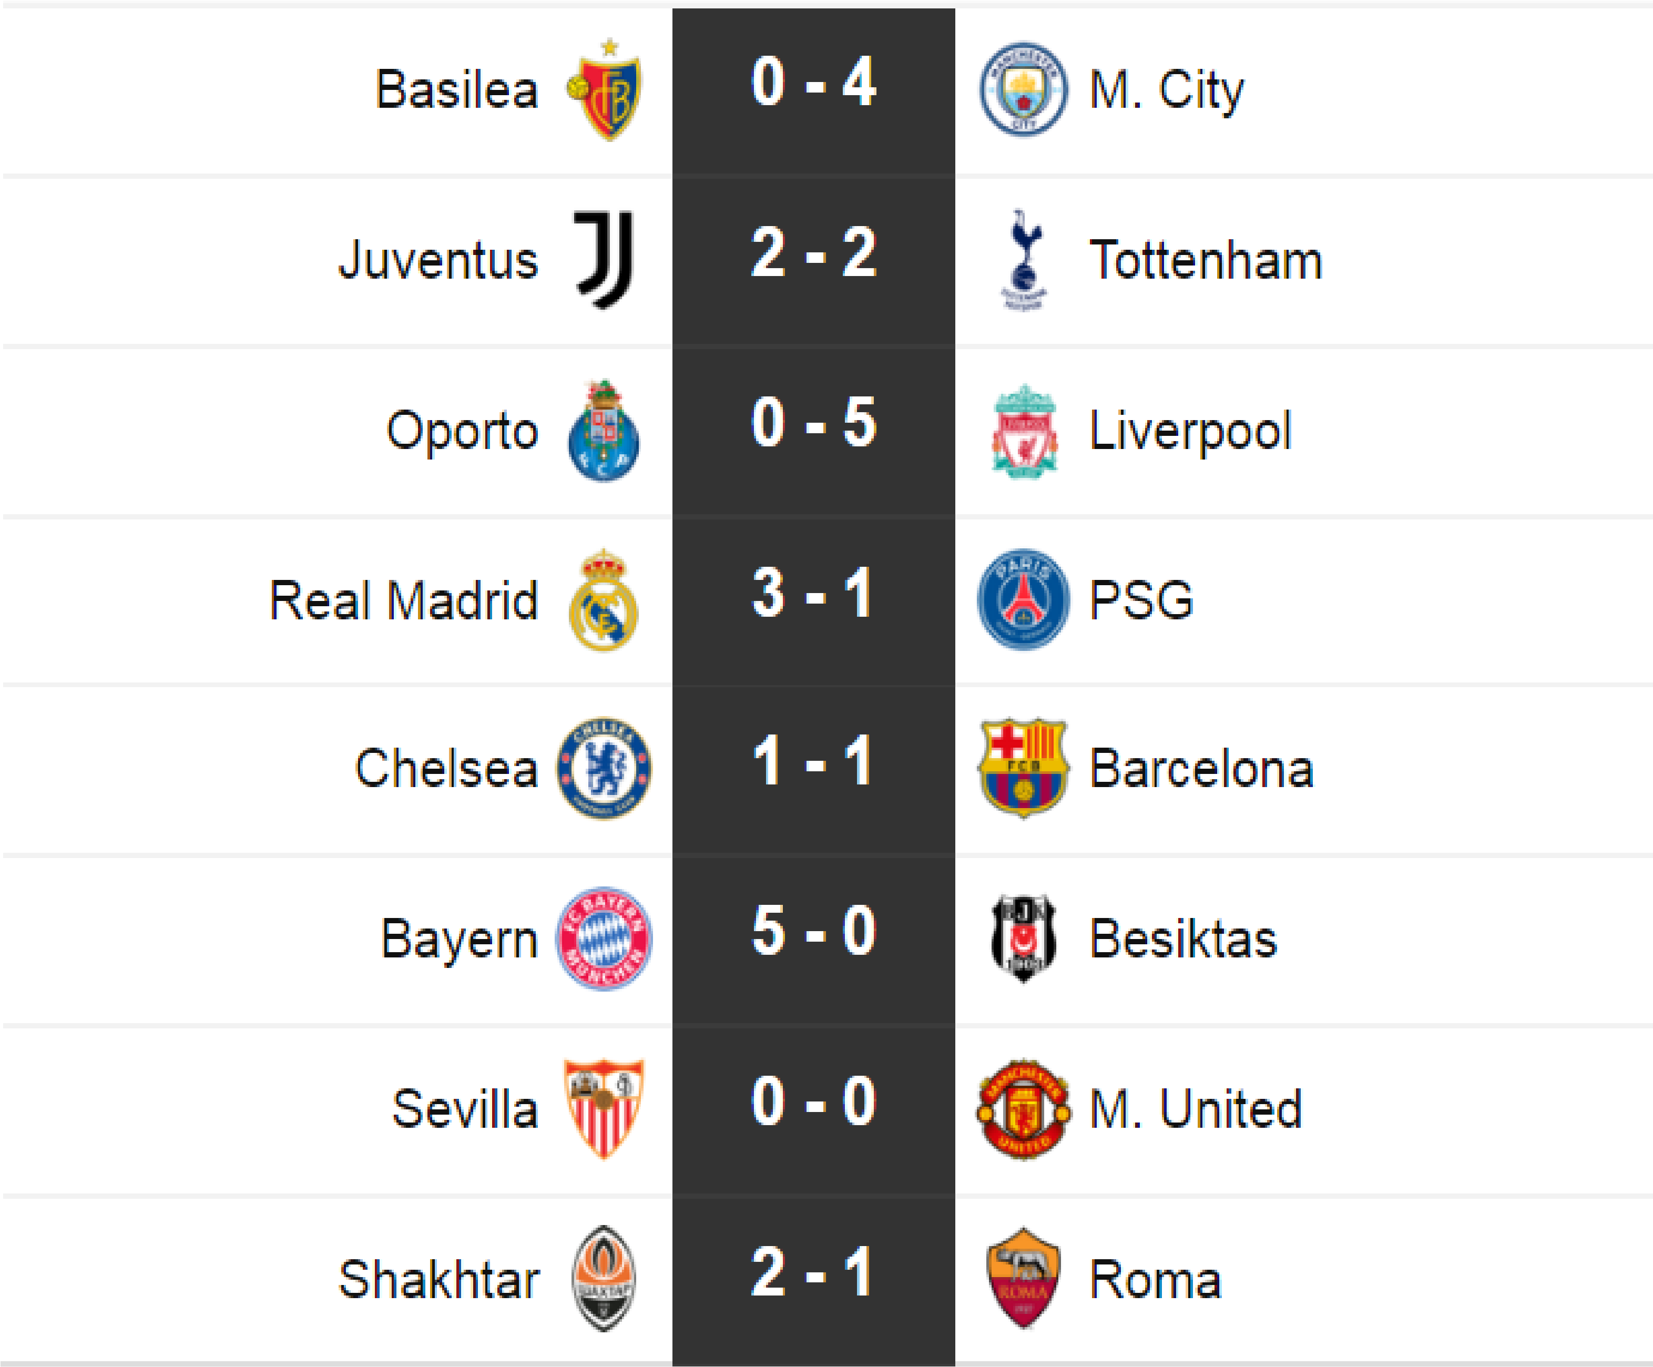Click the Tottenham cockerel crest
This screenshot has width=1653, height=1367.
click(x=1023, y=260)
